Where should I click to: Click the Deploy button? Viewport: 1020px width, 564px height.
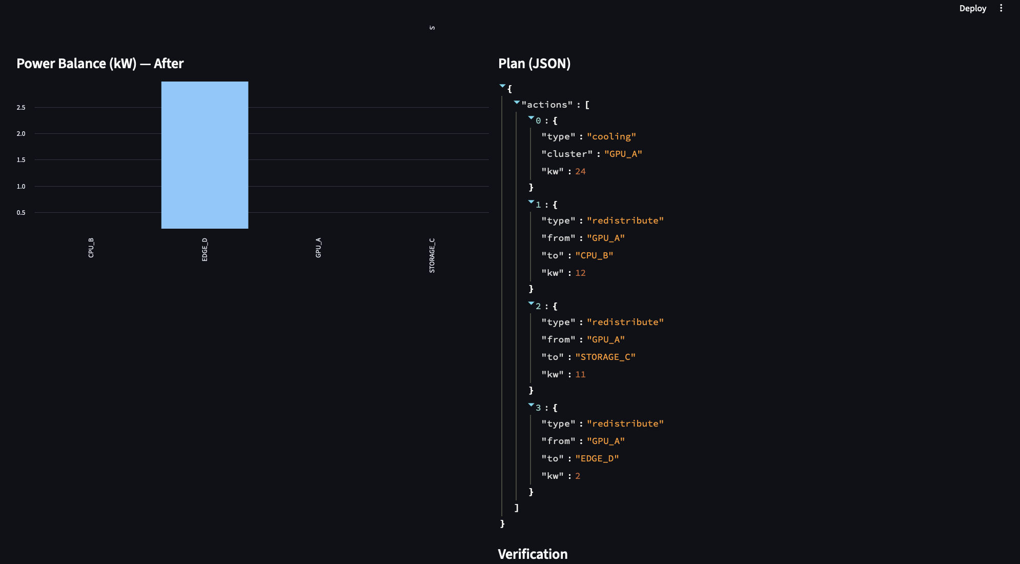(x=972, y=8)
